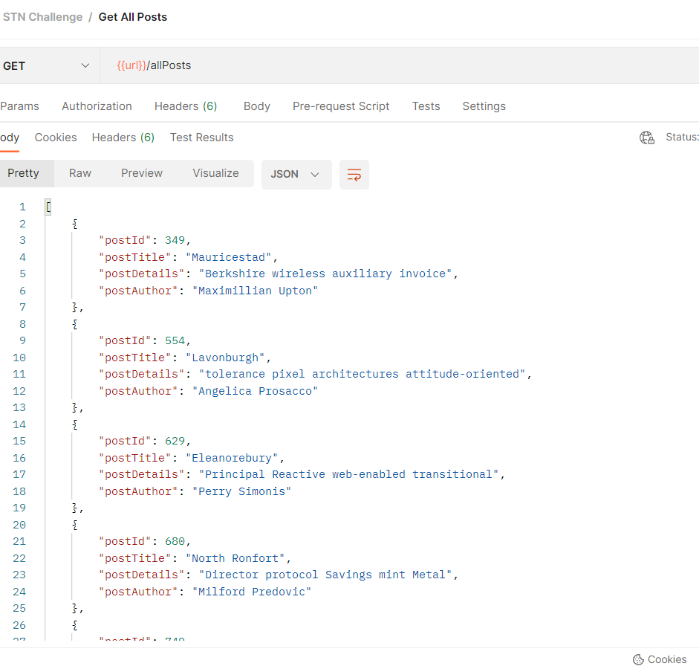Image resolution: width=699 pixels, height=666 pixels.
Task: Click the "postDetails" key on line 17
Action: 142,475
